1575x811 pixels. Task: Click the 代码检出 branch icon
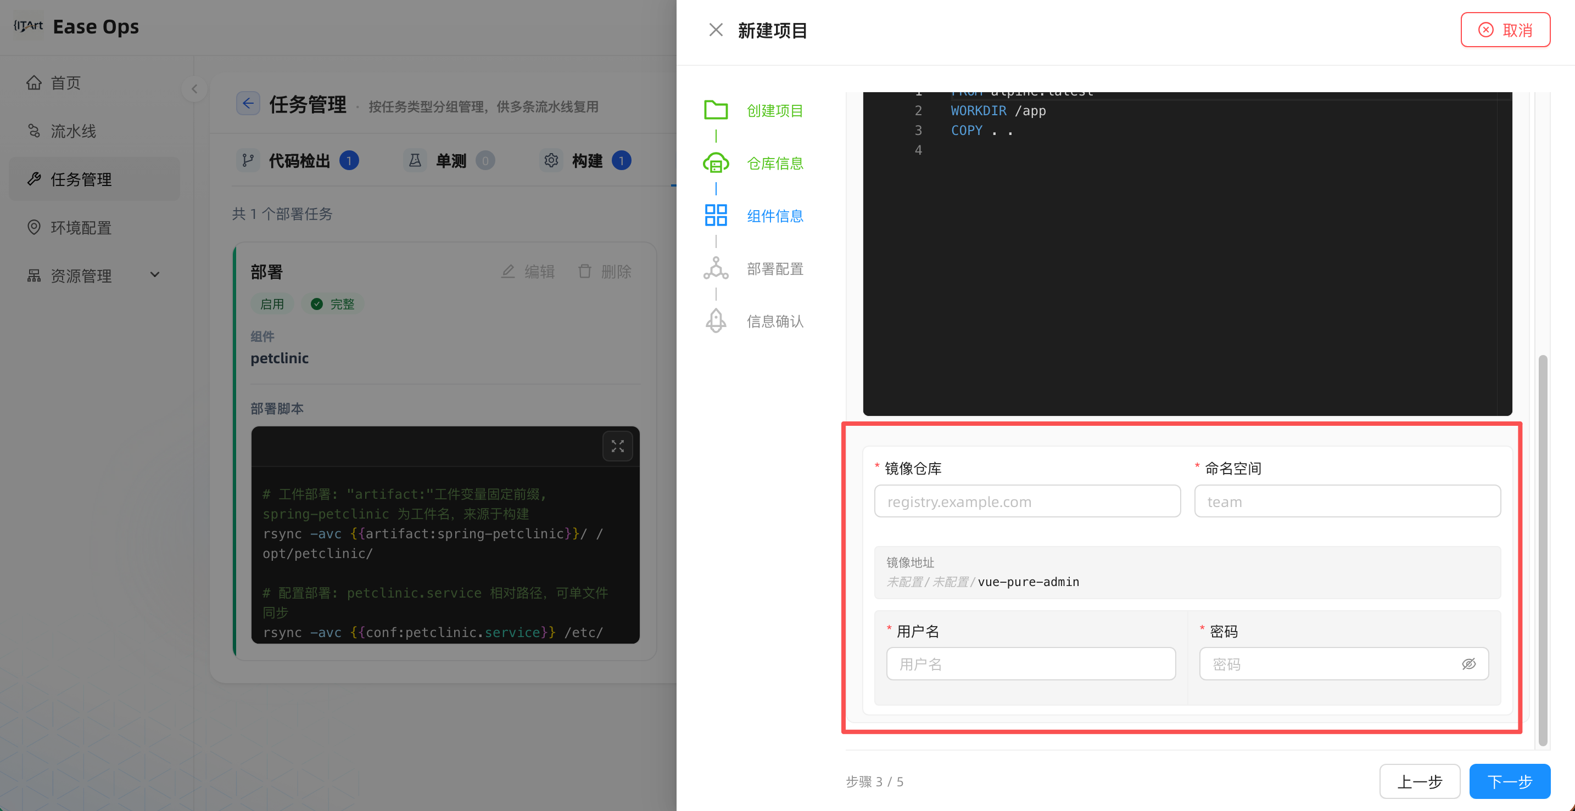[248, 161]
